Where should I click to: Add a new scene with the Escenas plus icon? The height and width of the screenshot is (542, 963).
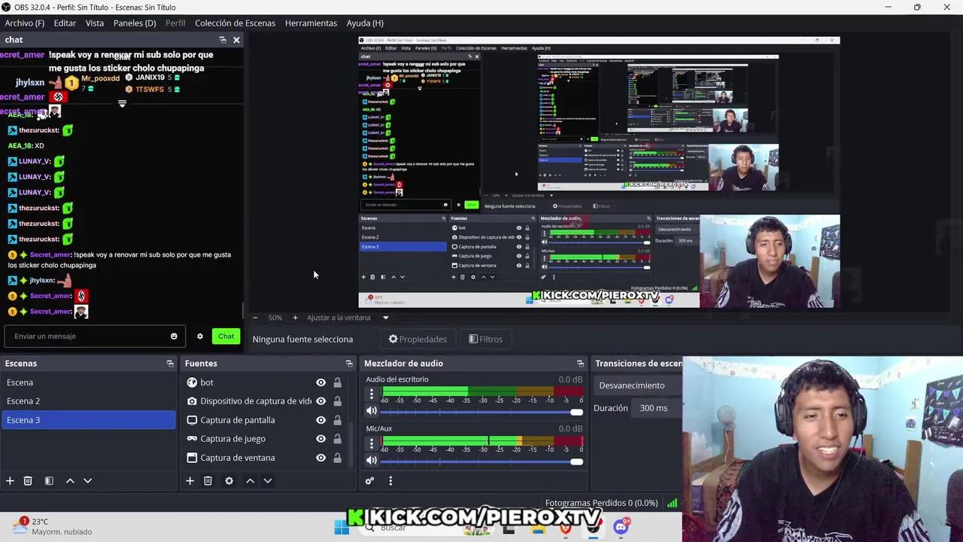point(10,481)
